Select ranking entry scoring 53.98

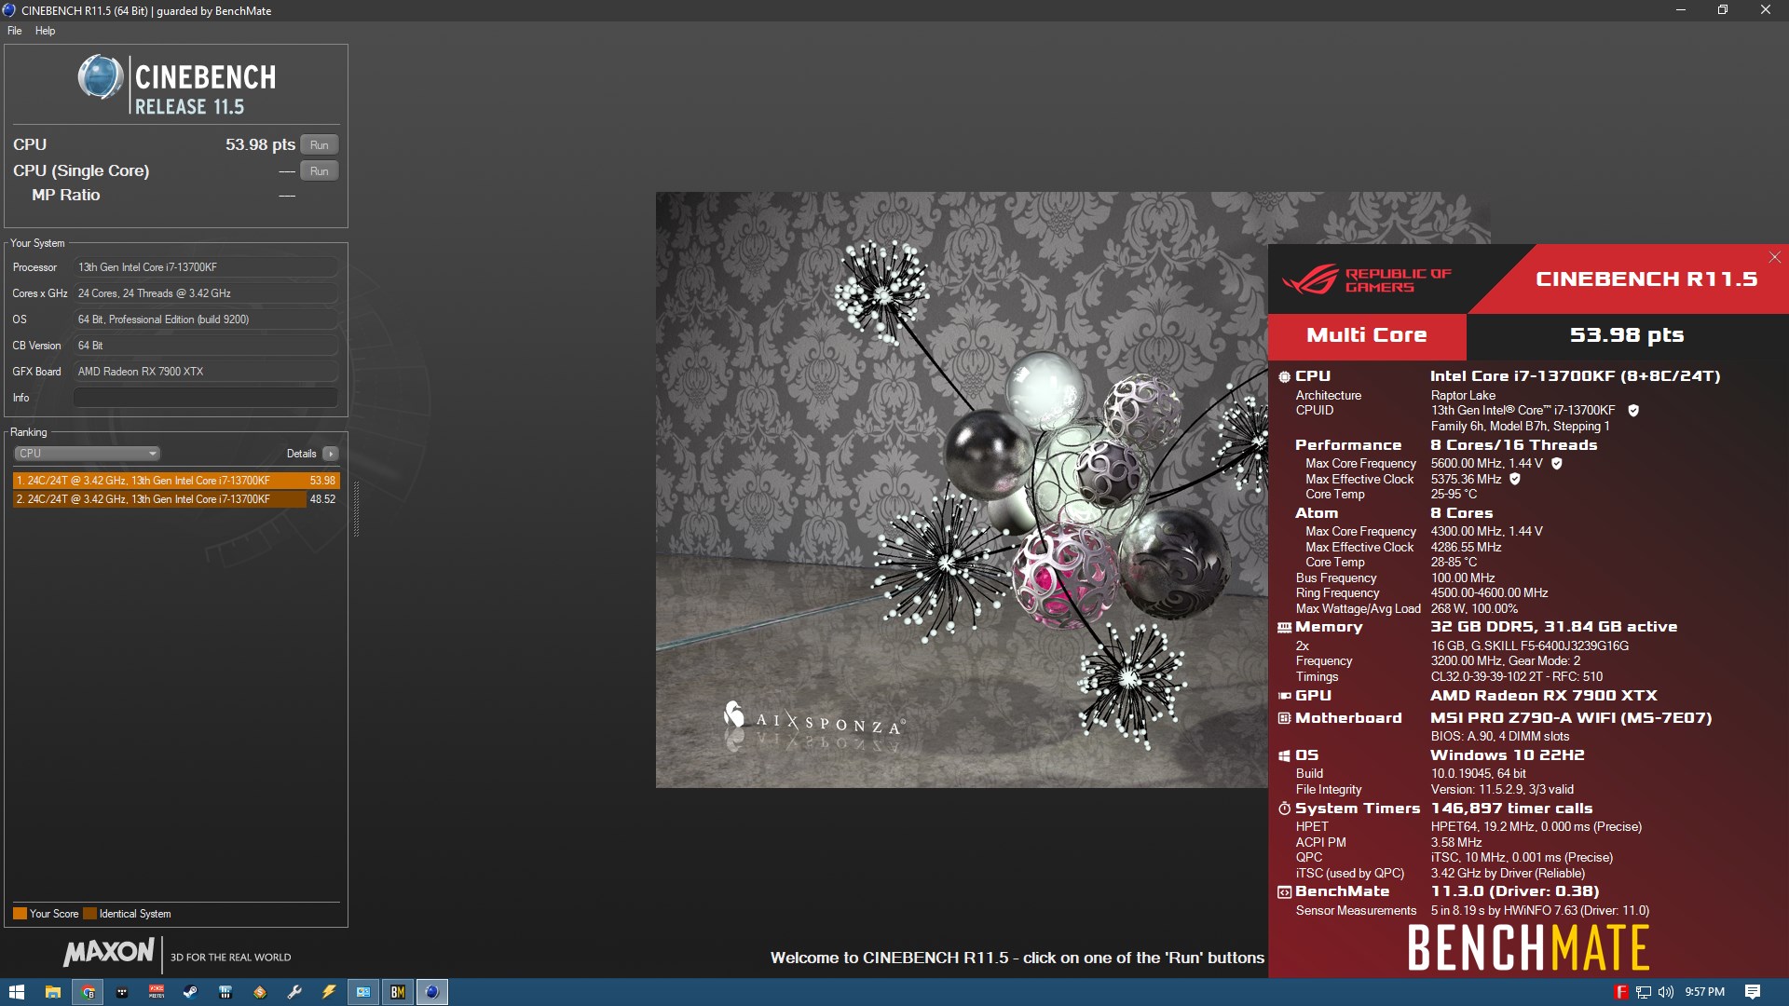tap(176, 481)
